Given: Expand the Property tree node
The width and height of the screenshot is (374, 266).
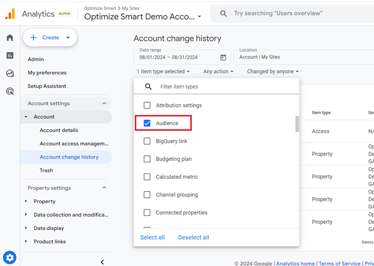Looking at the screenshot, I should coord(26,202).
